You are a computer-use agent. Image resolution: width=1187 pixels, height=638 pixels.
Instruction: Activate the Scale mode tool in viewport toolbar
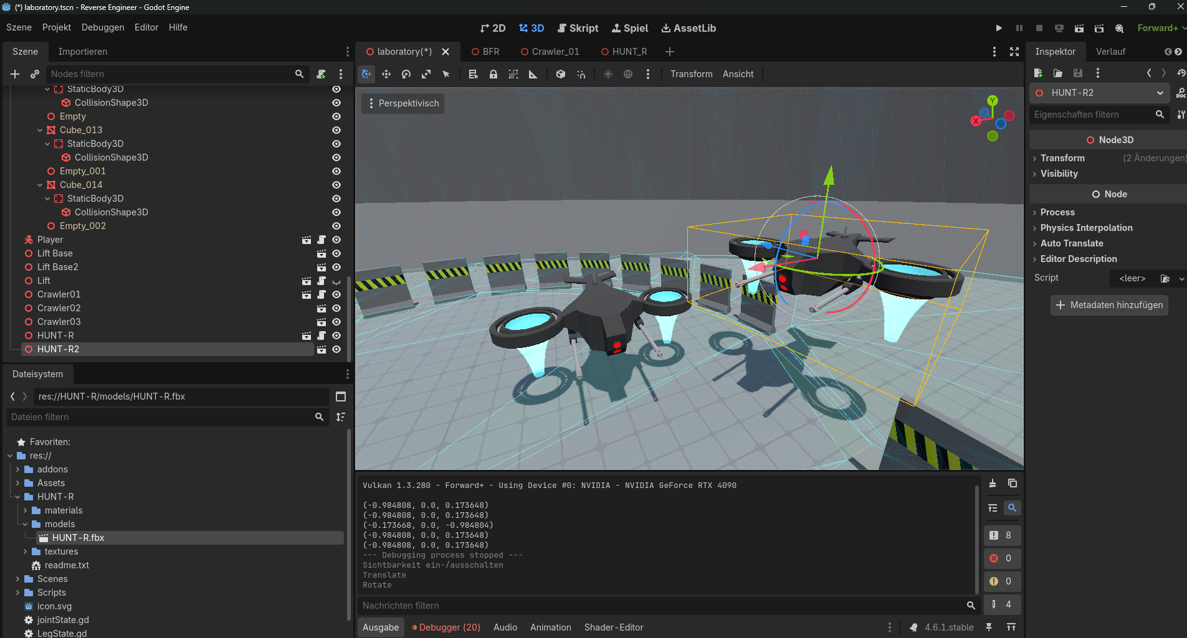point(426,74)
